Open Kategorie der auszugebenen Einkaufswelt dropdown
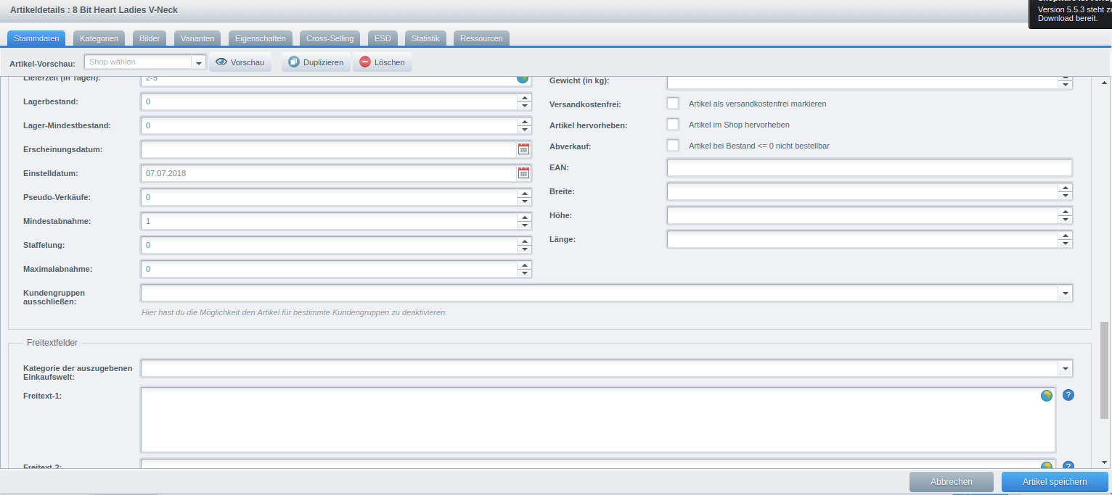Screen dimensions: 1112x495 coord(1065,369)
